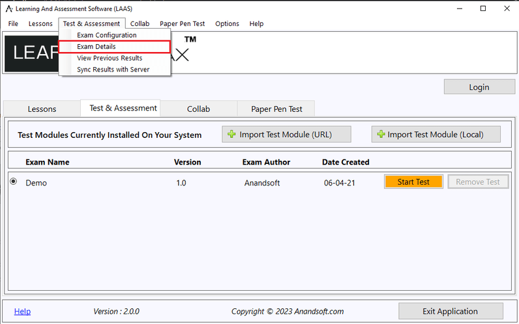Open Exam Configuration from the menu
This screenshot has width=519, height=324.
tap(106, 35)
